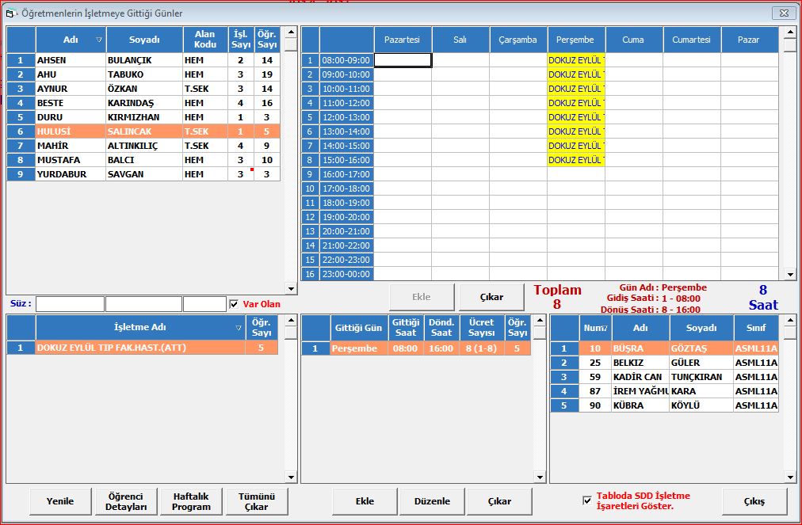
Task: Close the window using the X button
Action: [783, 13]
